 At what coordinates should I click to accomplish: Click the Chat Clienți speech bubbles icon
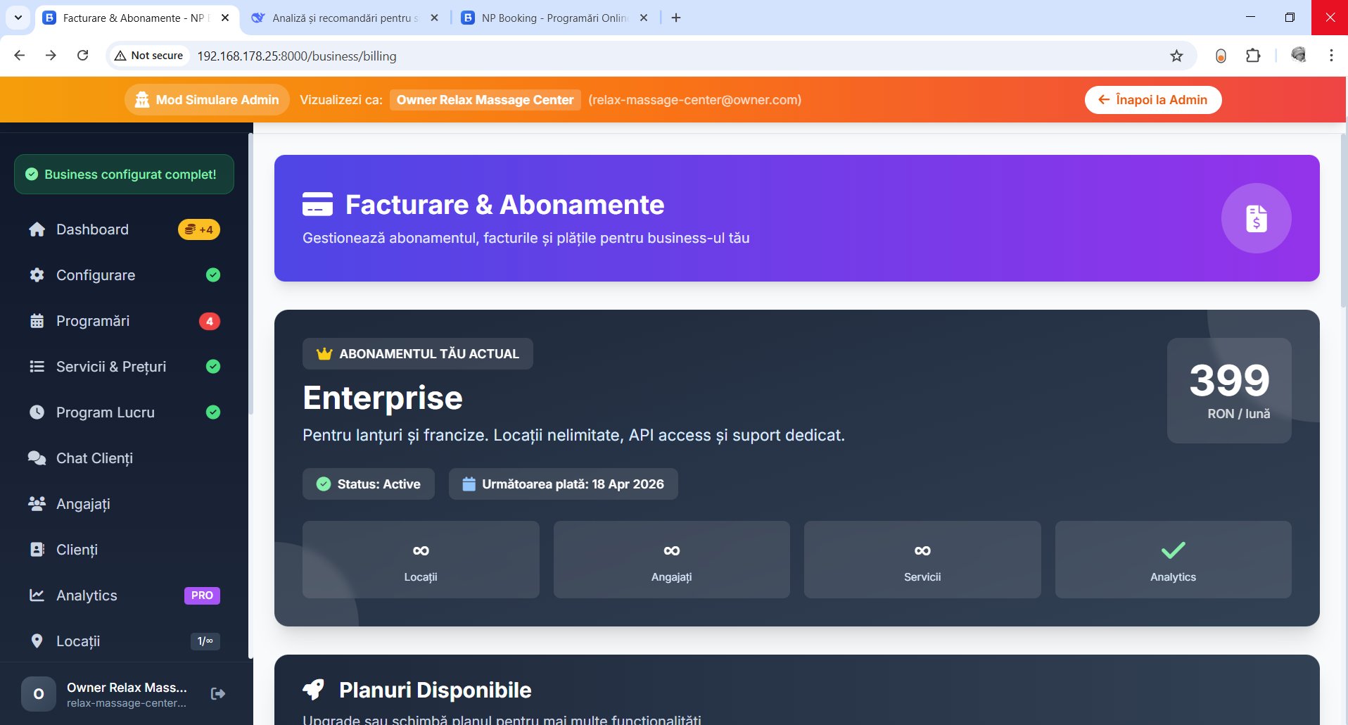[x=37, y=458]
